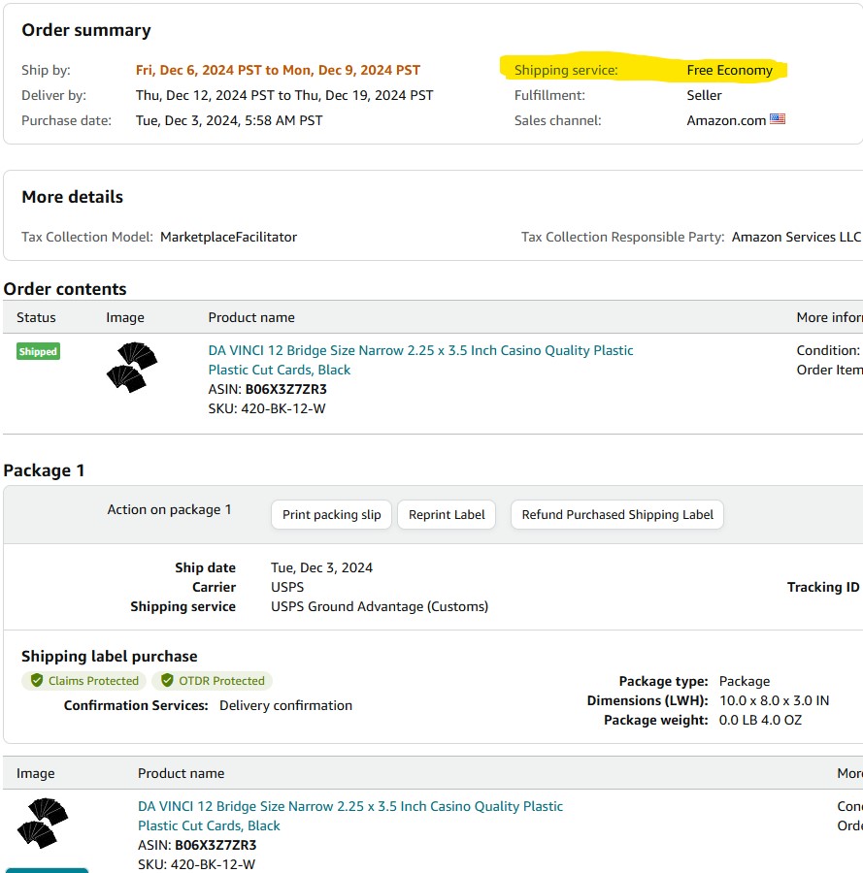
Task: Click the black cards thumbnail under Package 1
Action: tap(43, 823)
